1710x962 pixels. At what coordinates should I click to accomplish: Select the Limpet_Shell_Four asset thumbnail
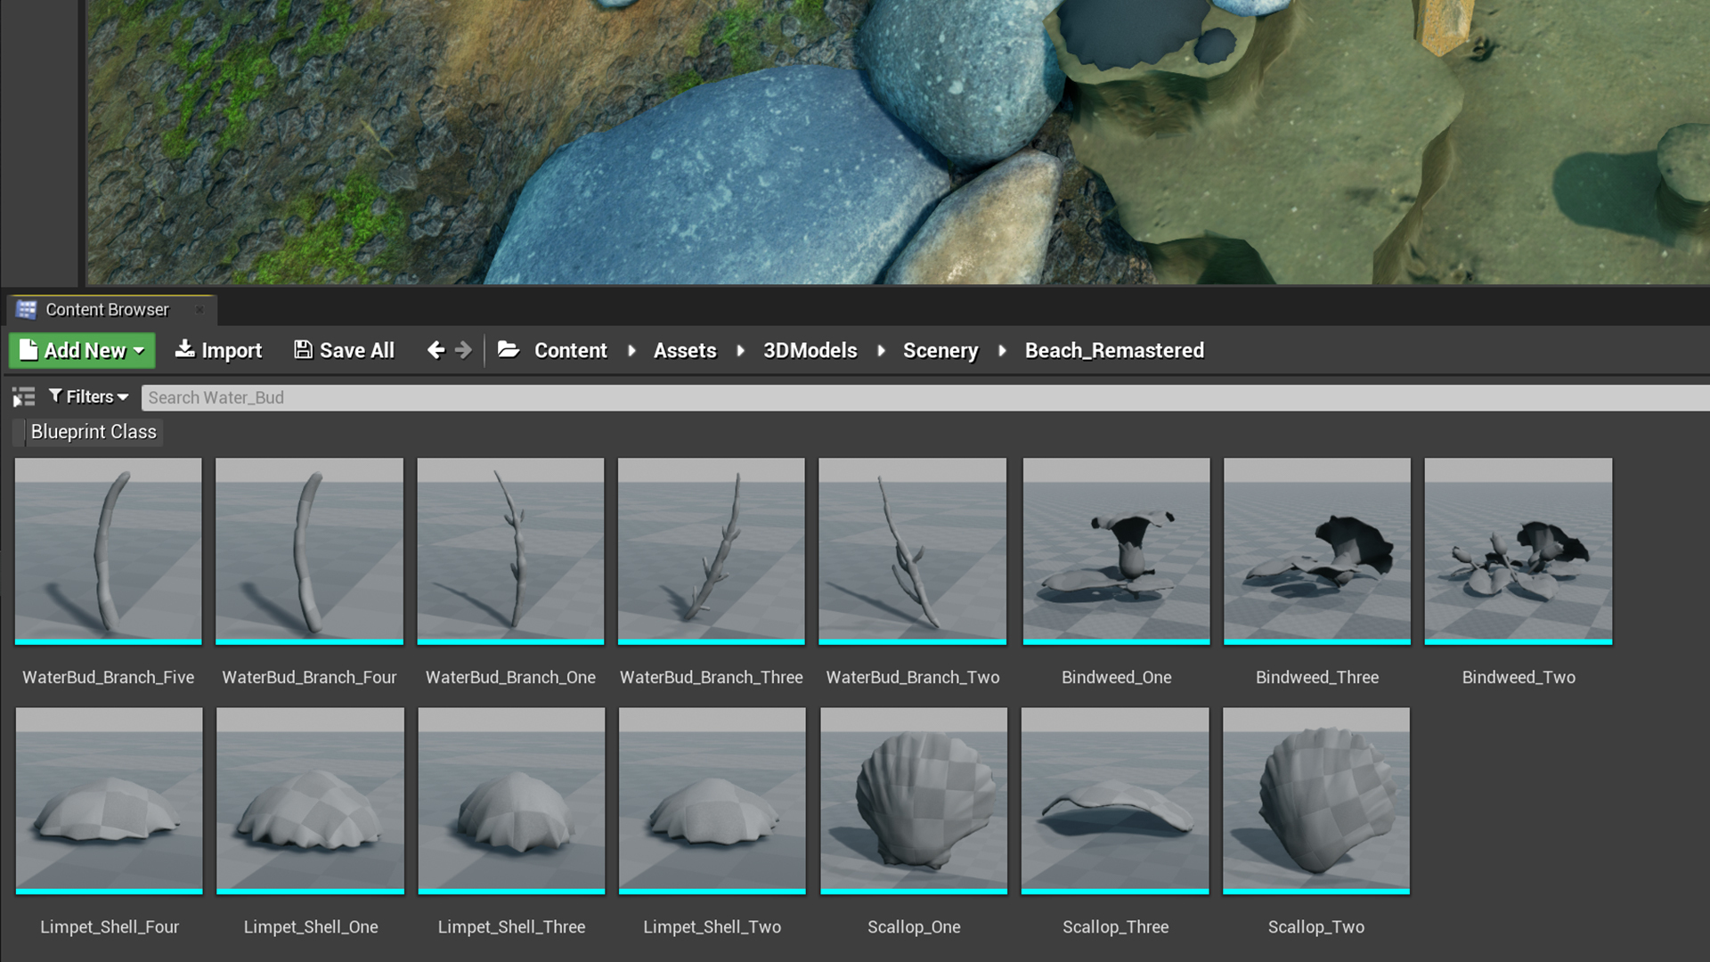click(x=109, y=801)
